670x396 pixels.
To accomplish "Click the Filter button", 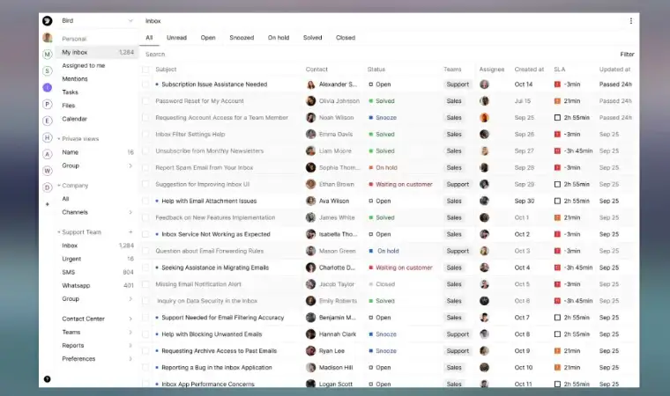I will point(627,55).
